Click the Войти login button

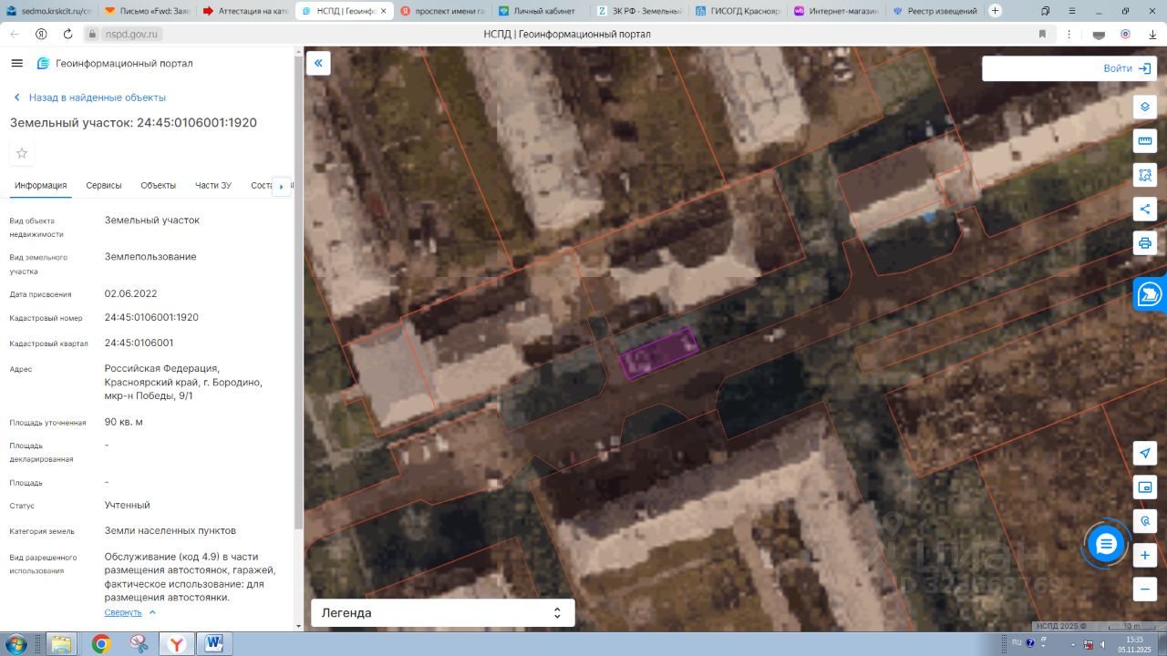tap(1127, 68)
